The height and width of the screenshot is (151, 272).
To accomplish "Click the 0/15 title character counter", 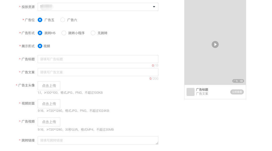I will tap(155, 66).
